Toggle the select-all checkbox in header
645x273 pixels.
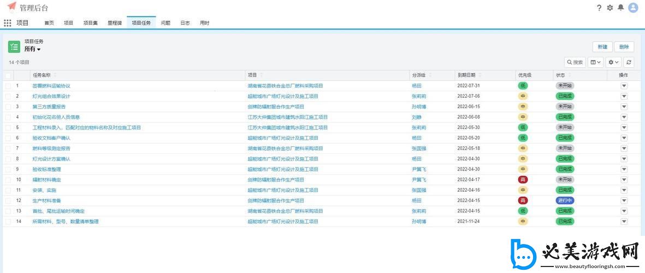pos(8,75)
